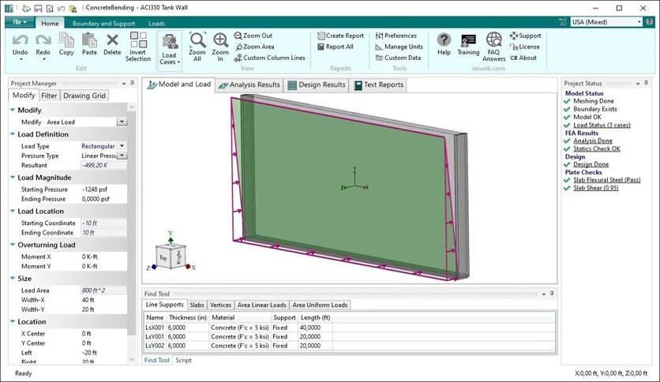Click the Invert Selection icon
Viewport: 660px width, 382px height.
tap(138, 40)
